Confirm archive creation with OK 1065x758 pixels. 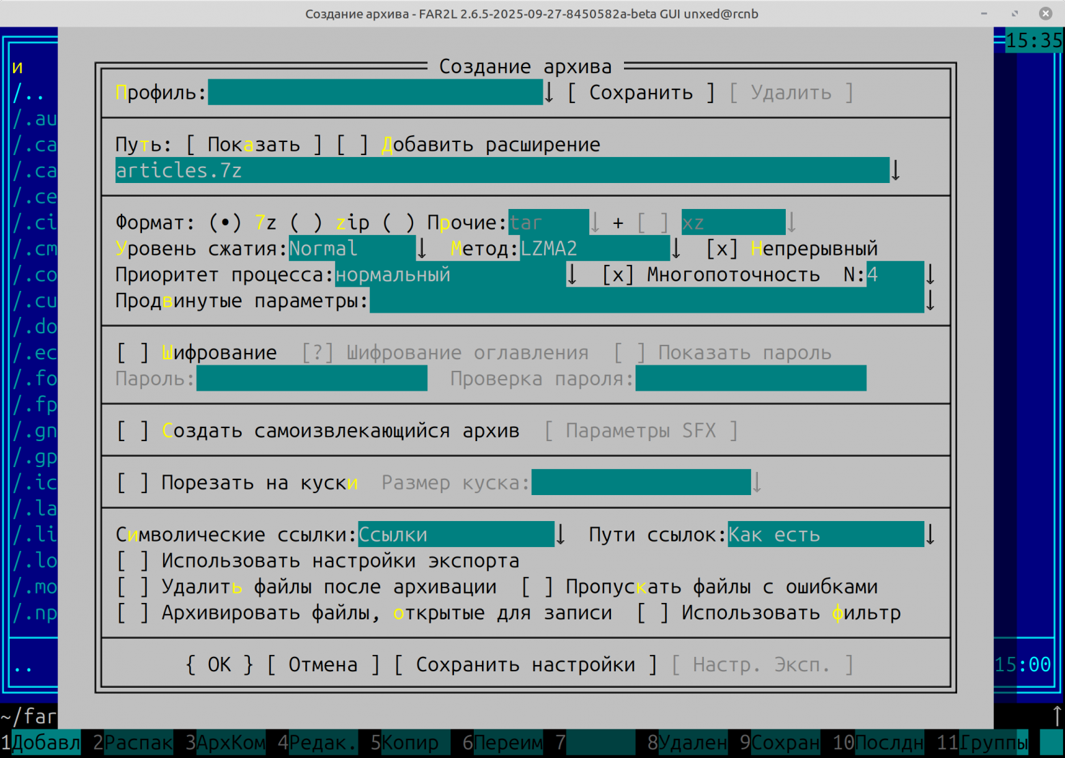(219, 664)
